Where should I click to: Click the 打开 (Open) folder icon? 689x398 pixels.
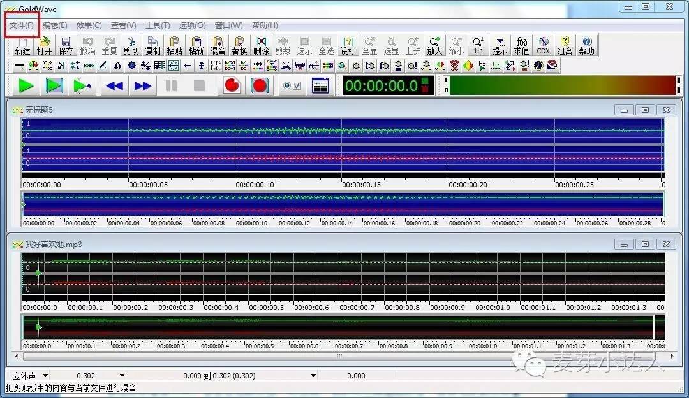pos(44,46)
